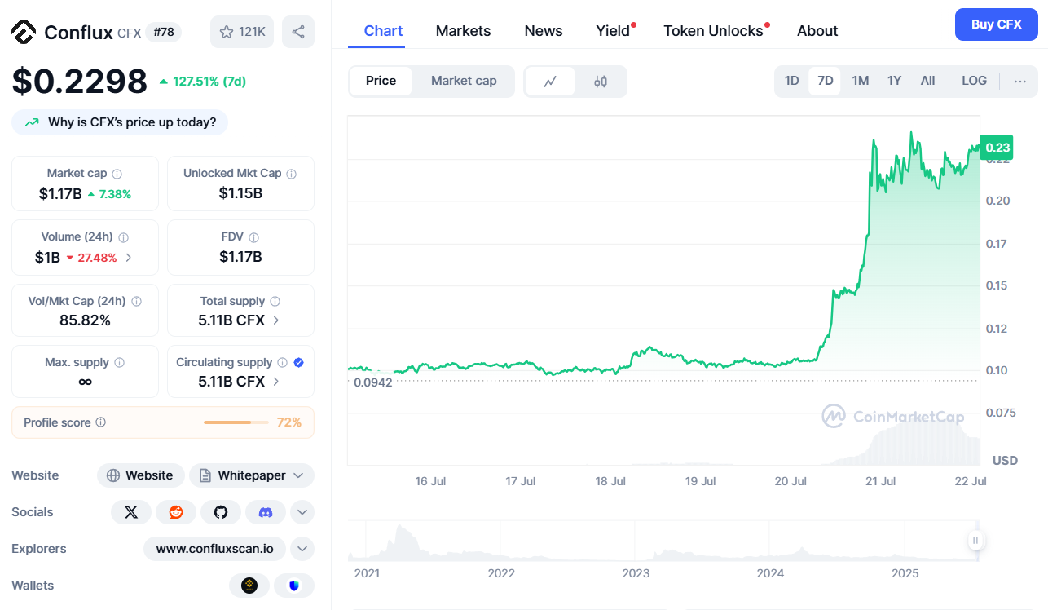
Task: Open chart more options menu (three dots)
Action: 1020,81
